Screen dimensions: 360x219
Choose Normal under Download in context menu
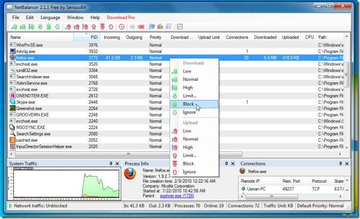(x=194, y=79)
